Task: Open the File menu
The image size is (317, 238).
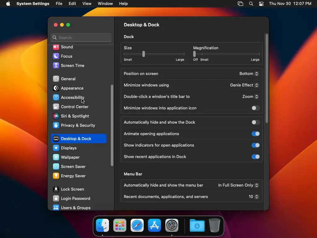Action: [59, 4]
